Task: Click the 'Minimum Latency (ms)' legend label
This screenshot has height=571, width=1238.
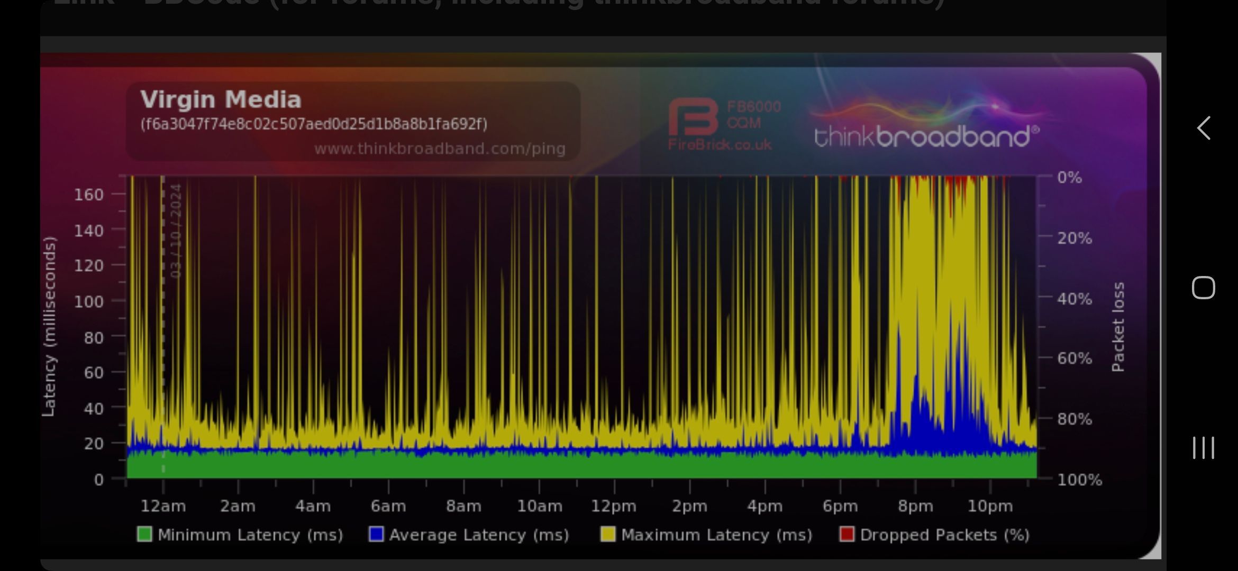Action: [250, 535]
